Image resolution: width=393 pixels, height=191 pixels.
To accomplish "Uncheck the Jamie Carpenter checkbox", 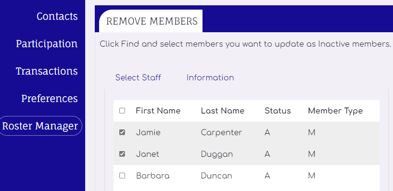I will (x=122, y=132).
